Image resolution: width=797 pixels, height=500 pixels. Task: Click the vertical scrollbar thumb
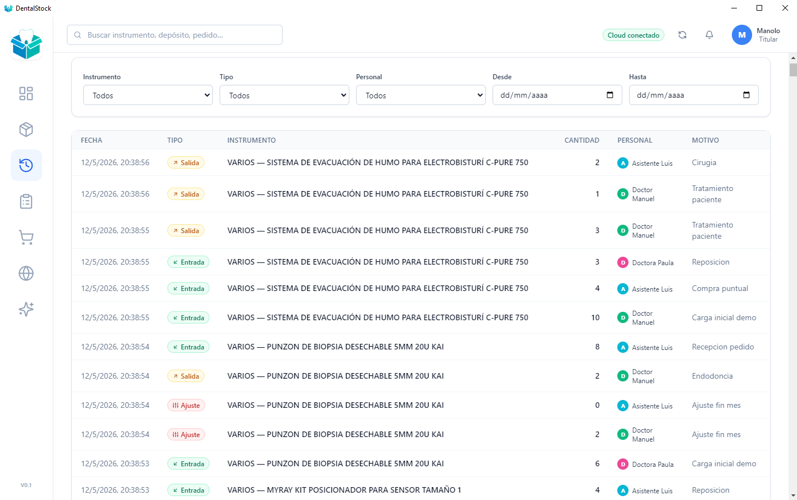point(793,70)
